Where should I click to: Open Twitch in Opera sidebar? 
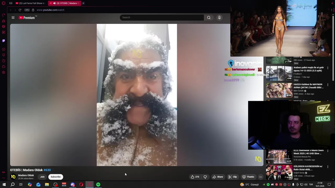point(4,41)
